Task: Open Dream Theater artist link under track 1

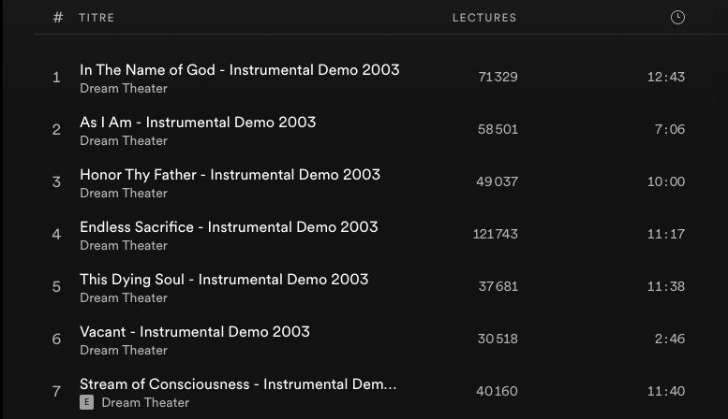Action: [x=124, y=89]
